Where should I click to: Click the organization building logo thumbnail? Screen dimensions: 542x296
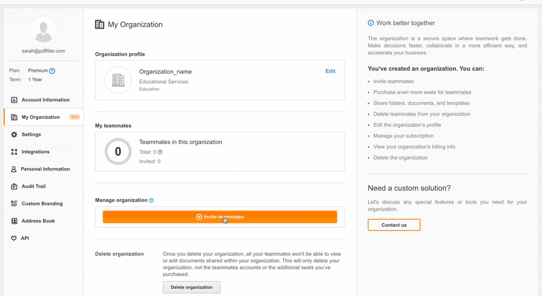pyautogui.click(x=118, y=80)
